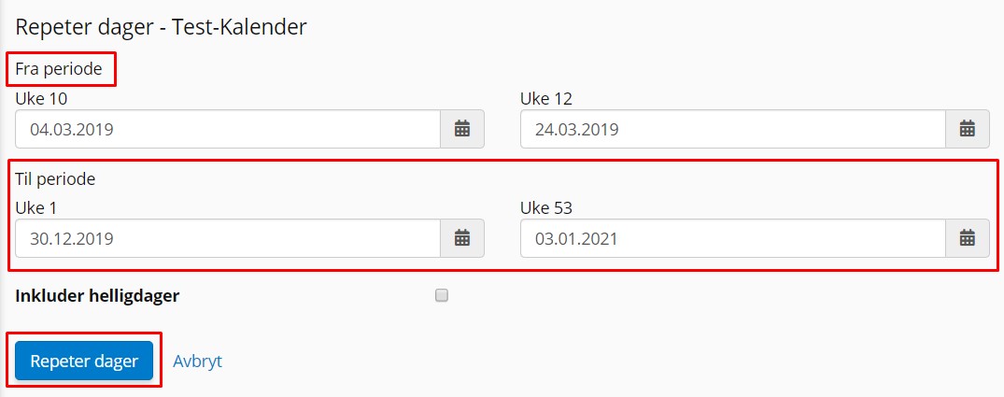Open calendar picker for 03.01.2021 date

pyautogui.click(x=968, y=238)
